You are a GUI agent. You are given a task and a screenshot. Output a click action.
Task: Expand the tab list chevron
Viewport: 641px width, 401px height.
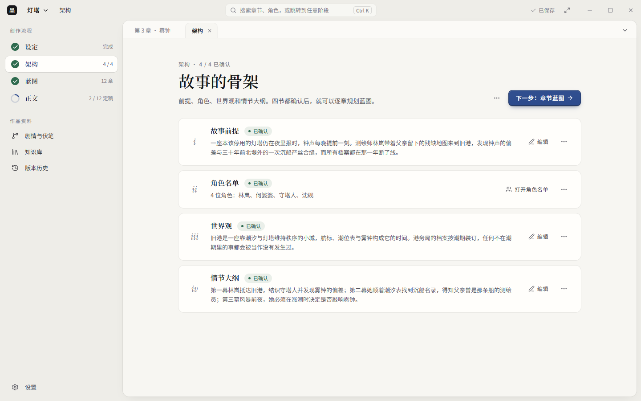click(625, 30)
